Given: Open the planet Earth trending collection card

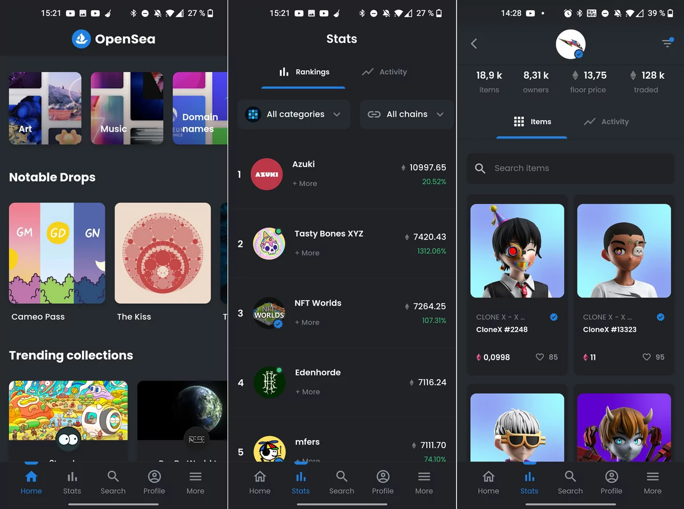Looking at the screenshot, I should coord(182,421).
